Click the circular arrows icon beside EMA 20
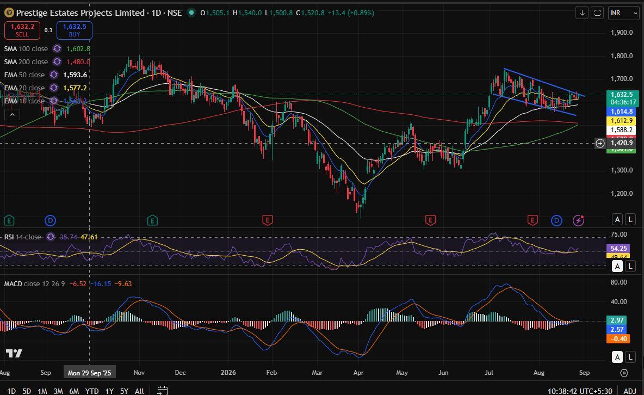 point(54,88)
